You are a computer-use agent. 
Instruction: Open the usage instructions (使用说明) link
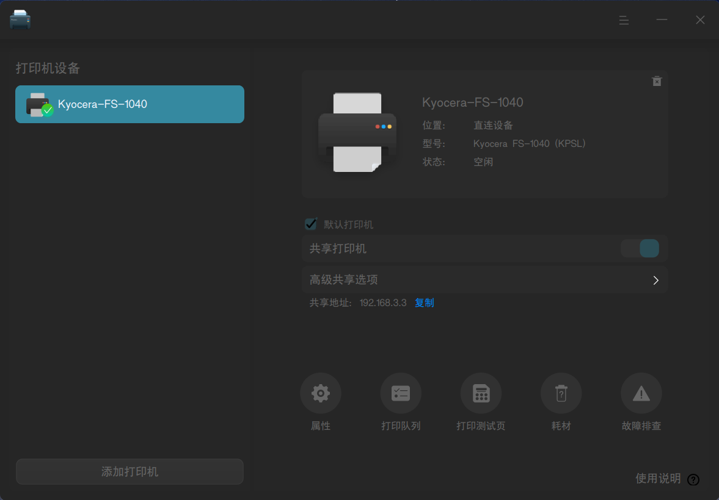tap(658, 479)
